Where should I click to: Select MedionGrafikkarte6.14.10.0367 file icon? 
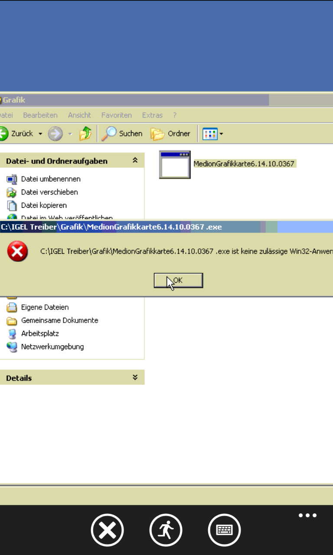tap(175, 164)
